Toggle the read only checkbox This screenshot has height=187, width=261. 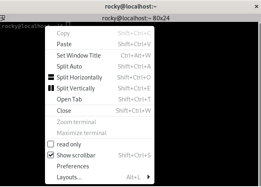(51, 144)
